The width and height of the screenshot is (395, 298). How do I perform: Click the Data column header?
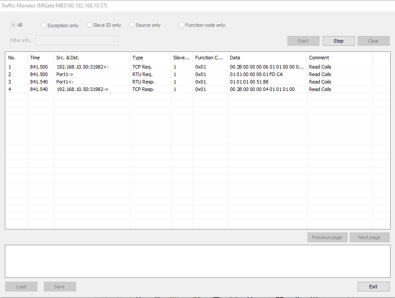click(x=267, y=58)
